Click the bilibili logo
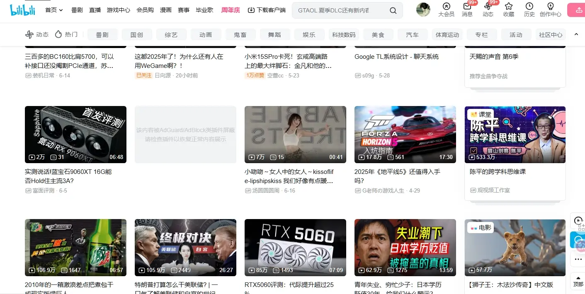 coord(23,10)
